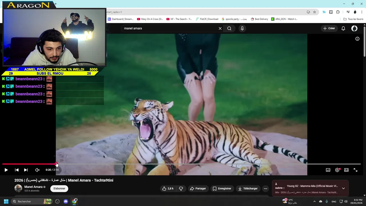Image resolution: width=366 pixels, height=206 pixels.
Task: Like the video (2,8 k)
Action: coord(168,189)
